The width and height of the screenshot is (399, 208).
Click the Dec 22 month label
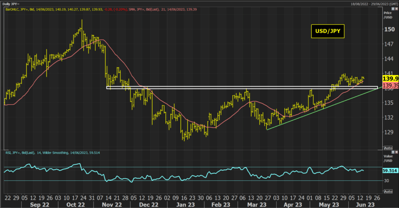point(148,205)
